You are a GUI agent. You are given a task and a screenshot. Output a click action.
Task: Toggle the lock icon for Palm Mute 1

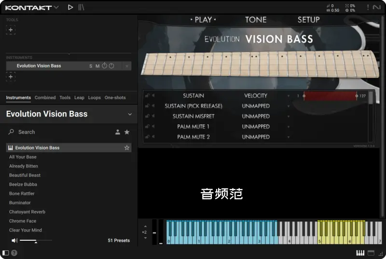pos(147,127)
